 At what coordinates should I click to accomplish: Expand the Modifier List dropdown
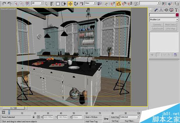[x=164, y=20]
